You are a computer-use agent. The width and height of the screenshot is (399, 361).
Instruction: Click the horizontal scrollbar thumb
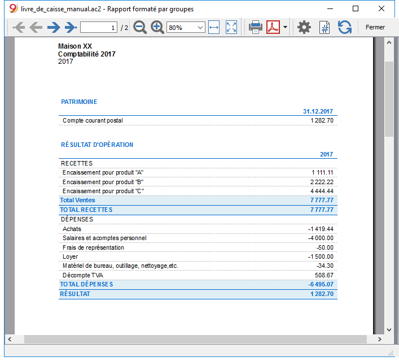click(195, 339)
